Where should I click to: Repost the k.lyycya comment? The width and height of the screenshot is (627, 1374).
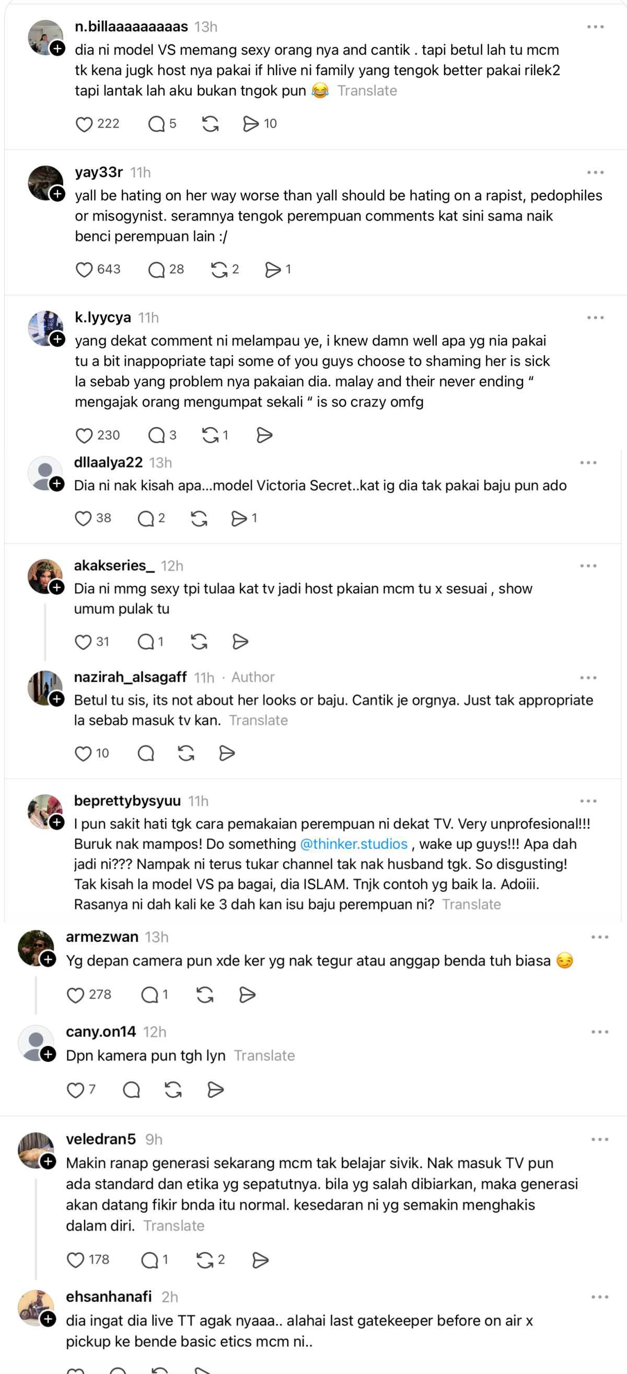click(x=210, y=435)
